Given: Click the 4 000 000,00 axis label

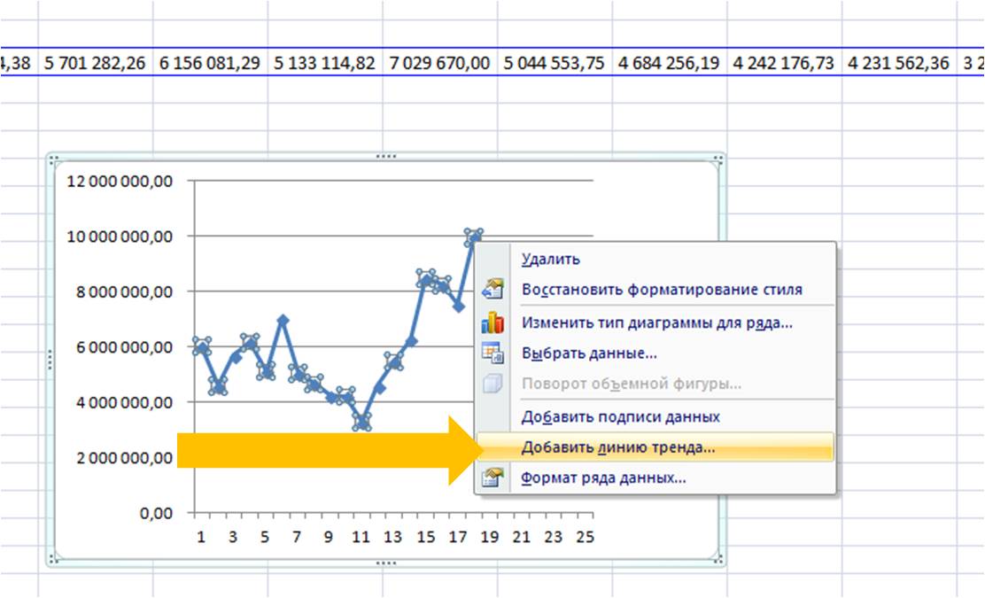Looking at the screenshot, I should coord(124,402).
